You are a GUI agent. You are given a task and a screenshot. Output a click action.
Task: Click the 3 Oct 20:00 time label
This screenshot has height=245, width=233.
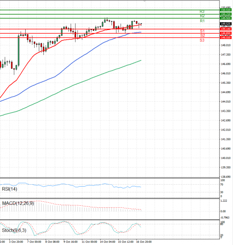click(x=16, y=242)
